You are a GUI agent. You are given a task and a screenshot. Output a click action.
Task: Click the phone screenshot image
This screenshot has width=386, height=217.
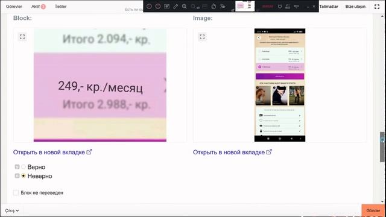click(x=280, y=85)
